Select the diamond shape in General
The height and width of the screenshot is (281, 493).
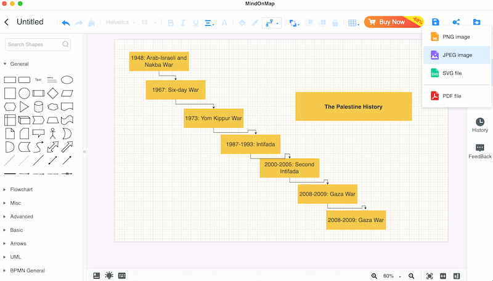coord(52,93)
